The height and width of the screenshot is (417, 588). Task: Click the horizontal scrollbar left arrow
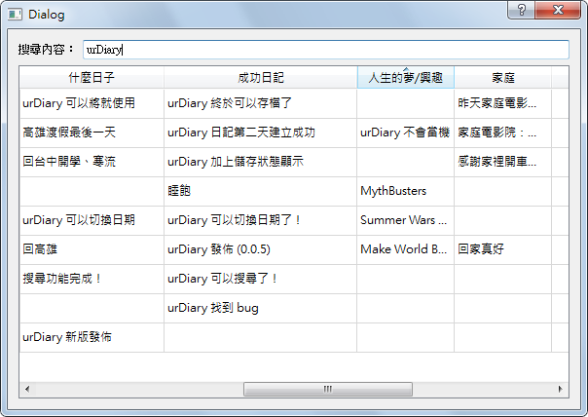point(27,389)
